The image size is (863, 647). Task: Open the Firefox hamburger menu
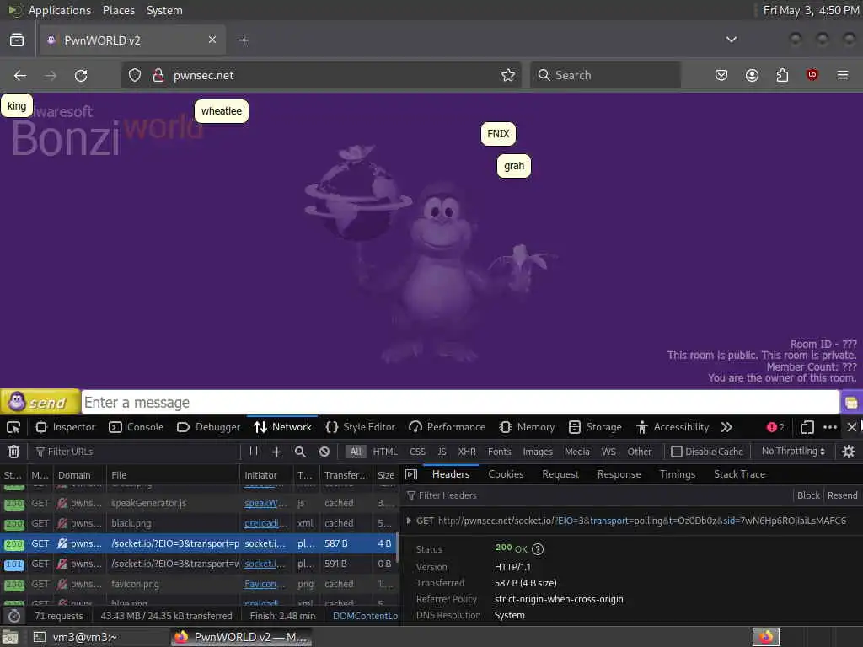(x=843, y=75)
